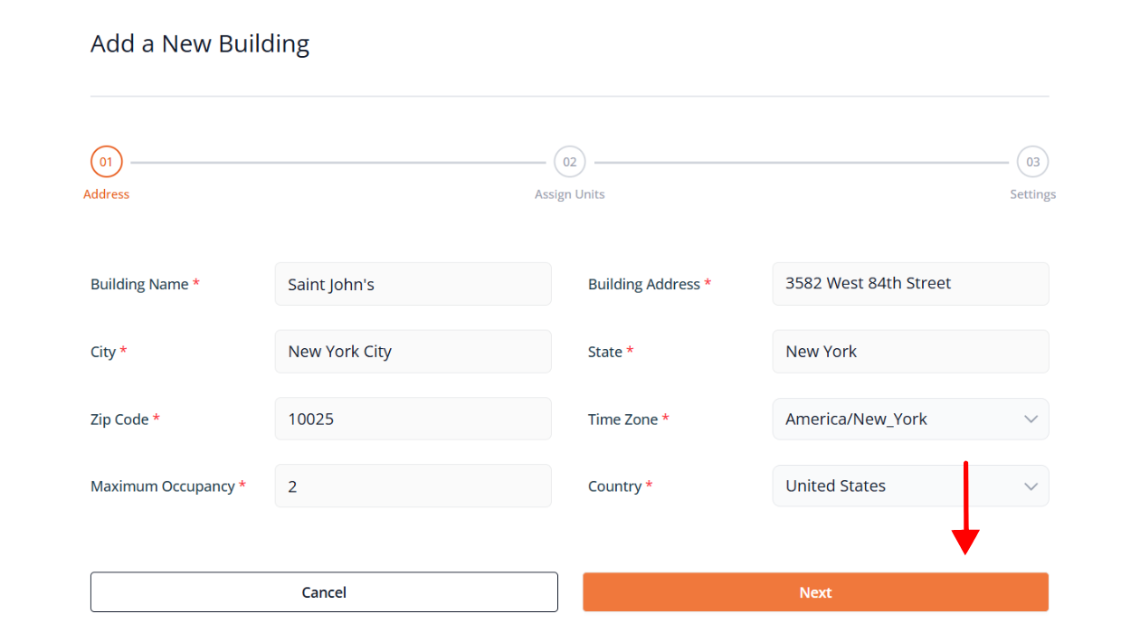
Task: Focus the Zip Code field with 10025
Action: (413, 420)
